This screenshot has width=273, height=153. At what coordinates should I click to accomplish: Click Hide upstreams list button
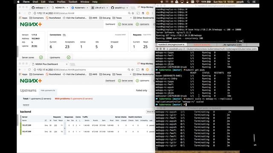click(x=48, y=91)
